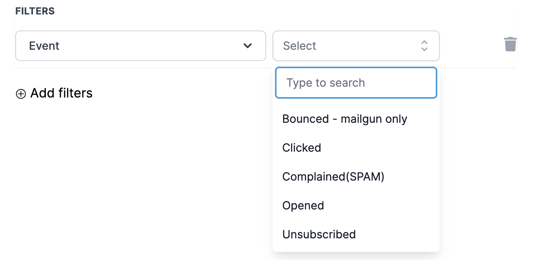
Task: Open the Event filter type dropdown
Action: coord(140,46)
